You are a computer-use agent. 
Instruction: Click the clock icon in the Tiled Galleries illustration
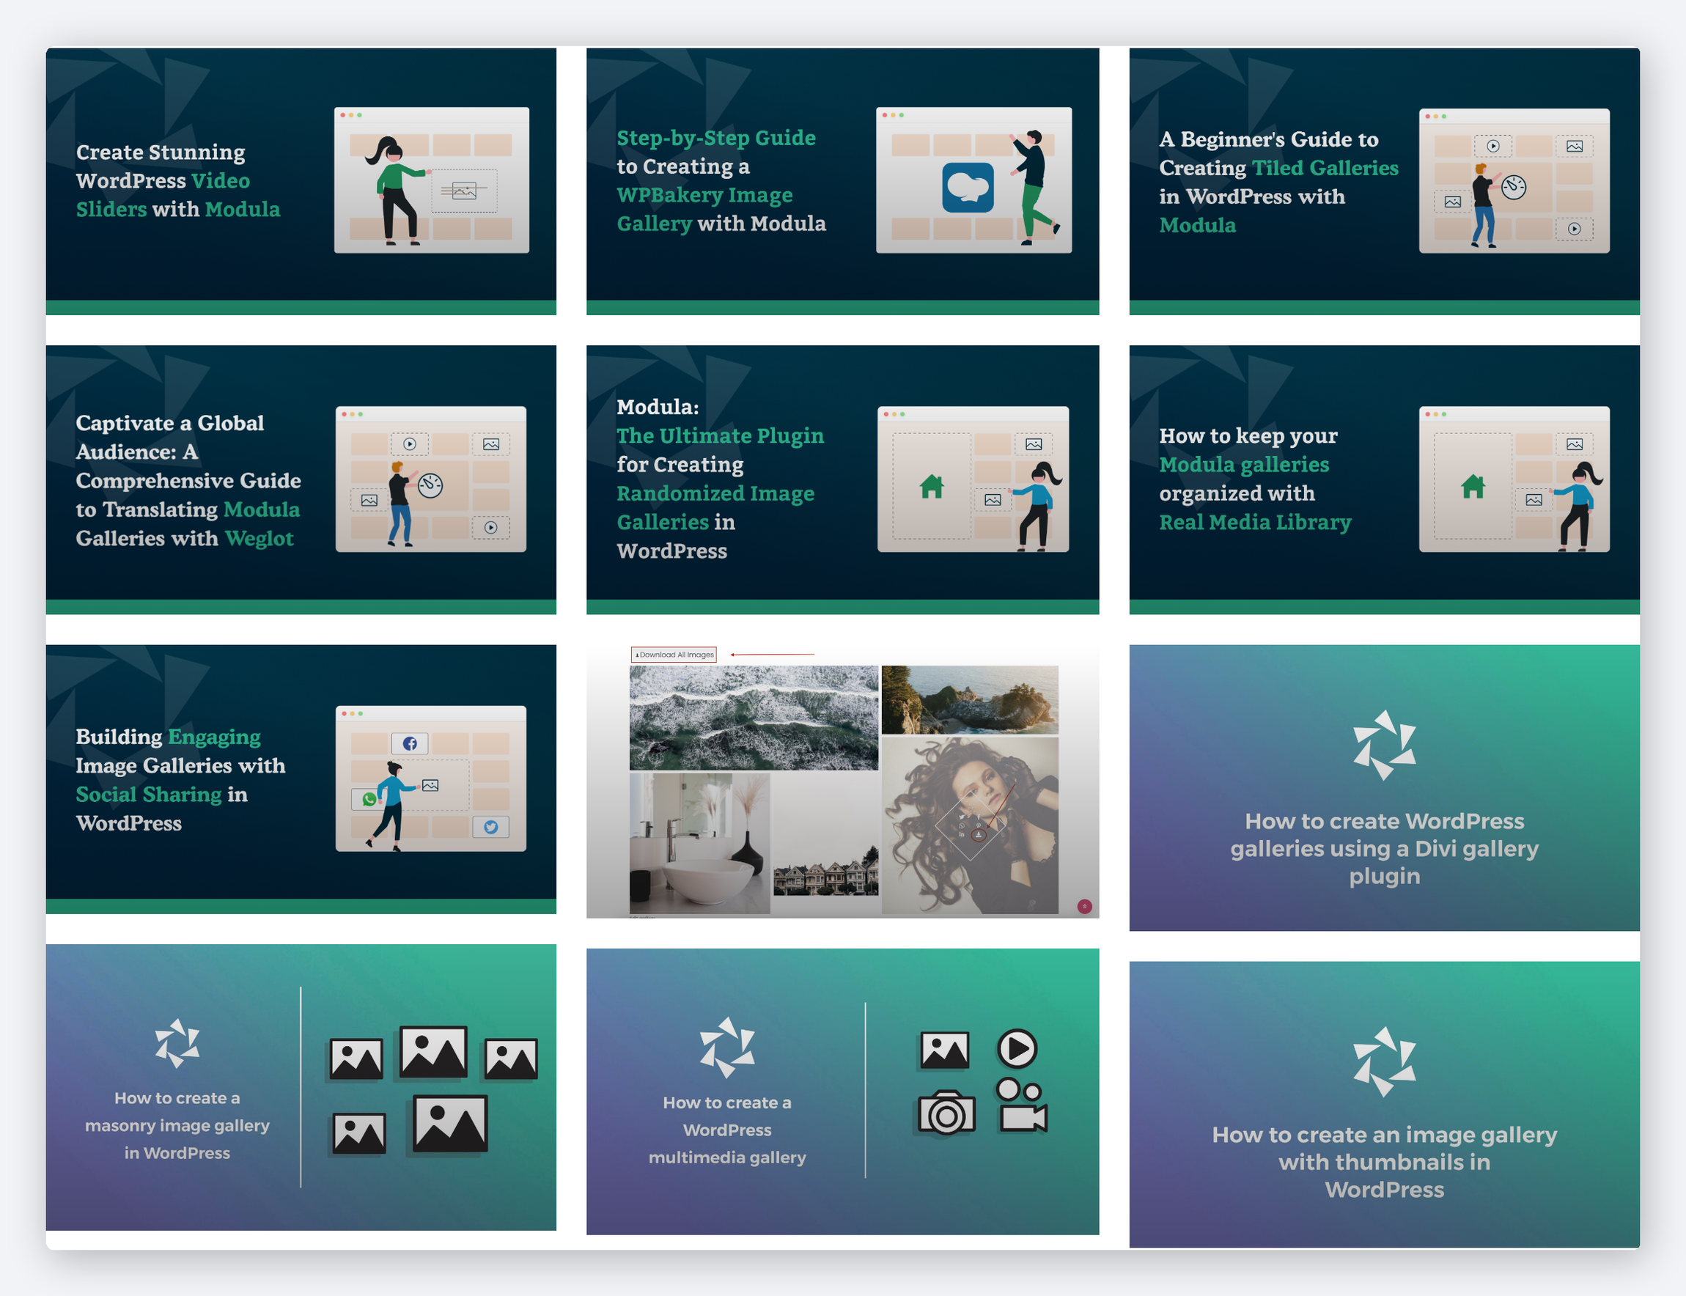pos(1513,187)
